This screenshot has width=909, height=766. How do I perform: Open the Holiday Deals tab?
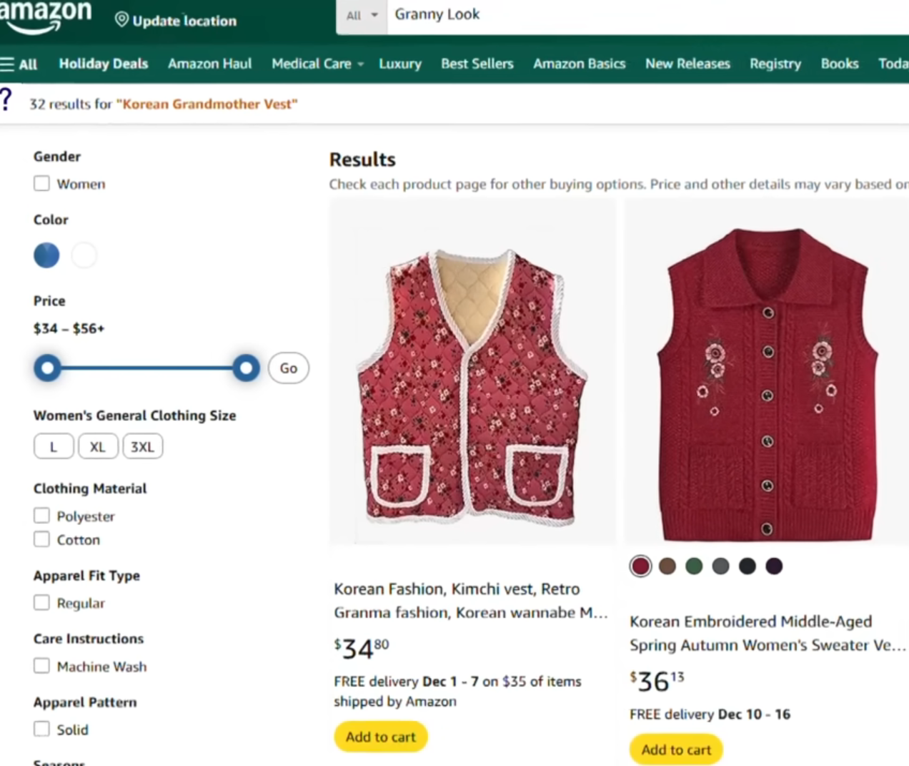pyautogui.click(x=104, y=64)
